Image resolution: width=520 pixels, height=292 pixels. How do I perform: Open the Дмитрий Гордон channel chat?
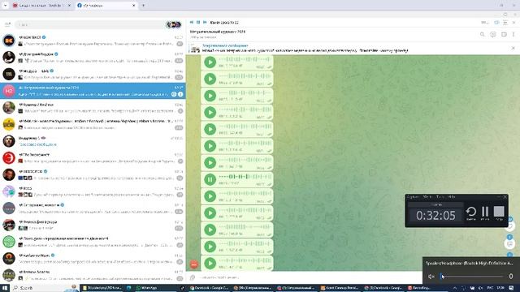pos(93,58)
